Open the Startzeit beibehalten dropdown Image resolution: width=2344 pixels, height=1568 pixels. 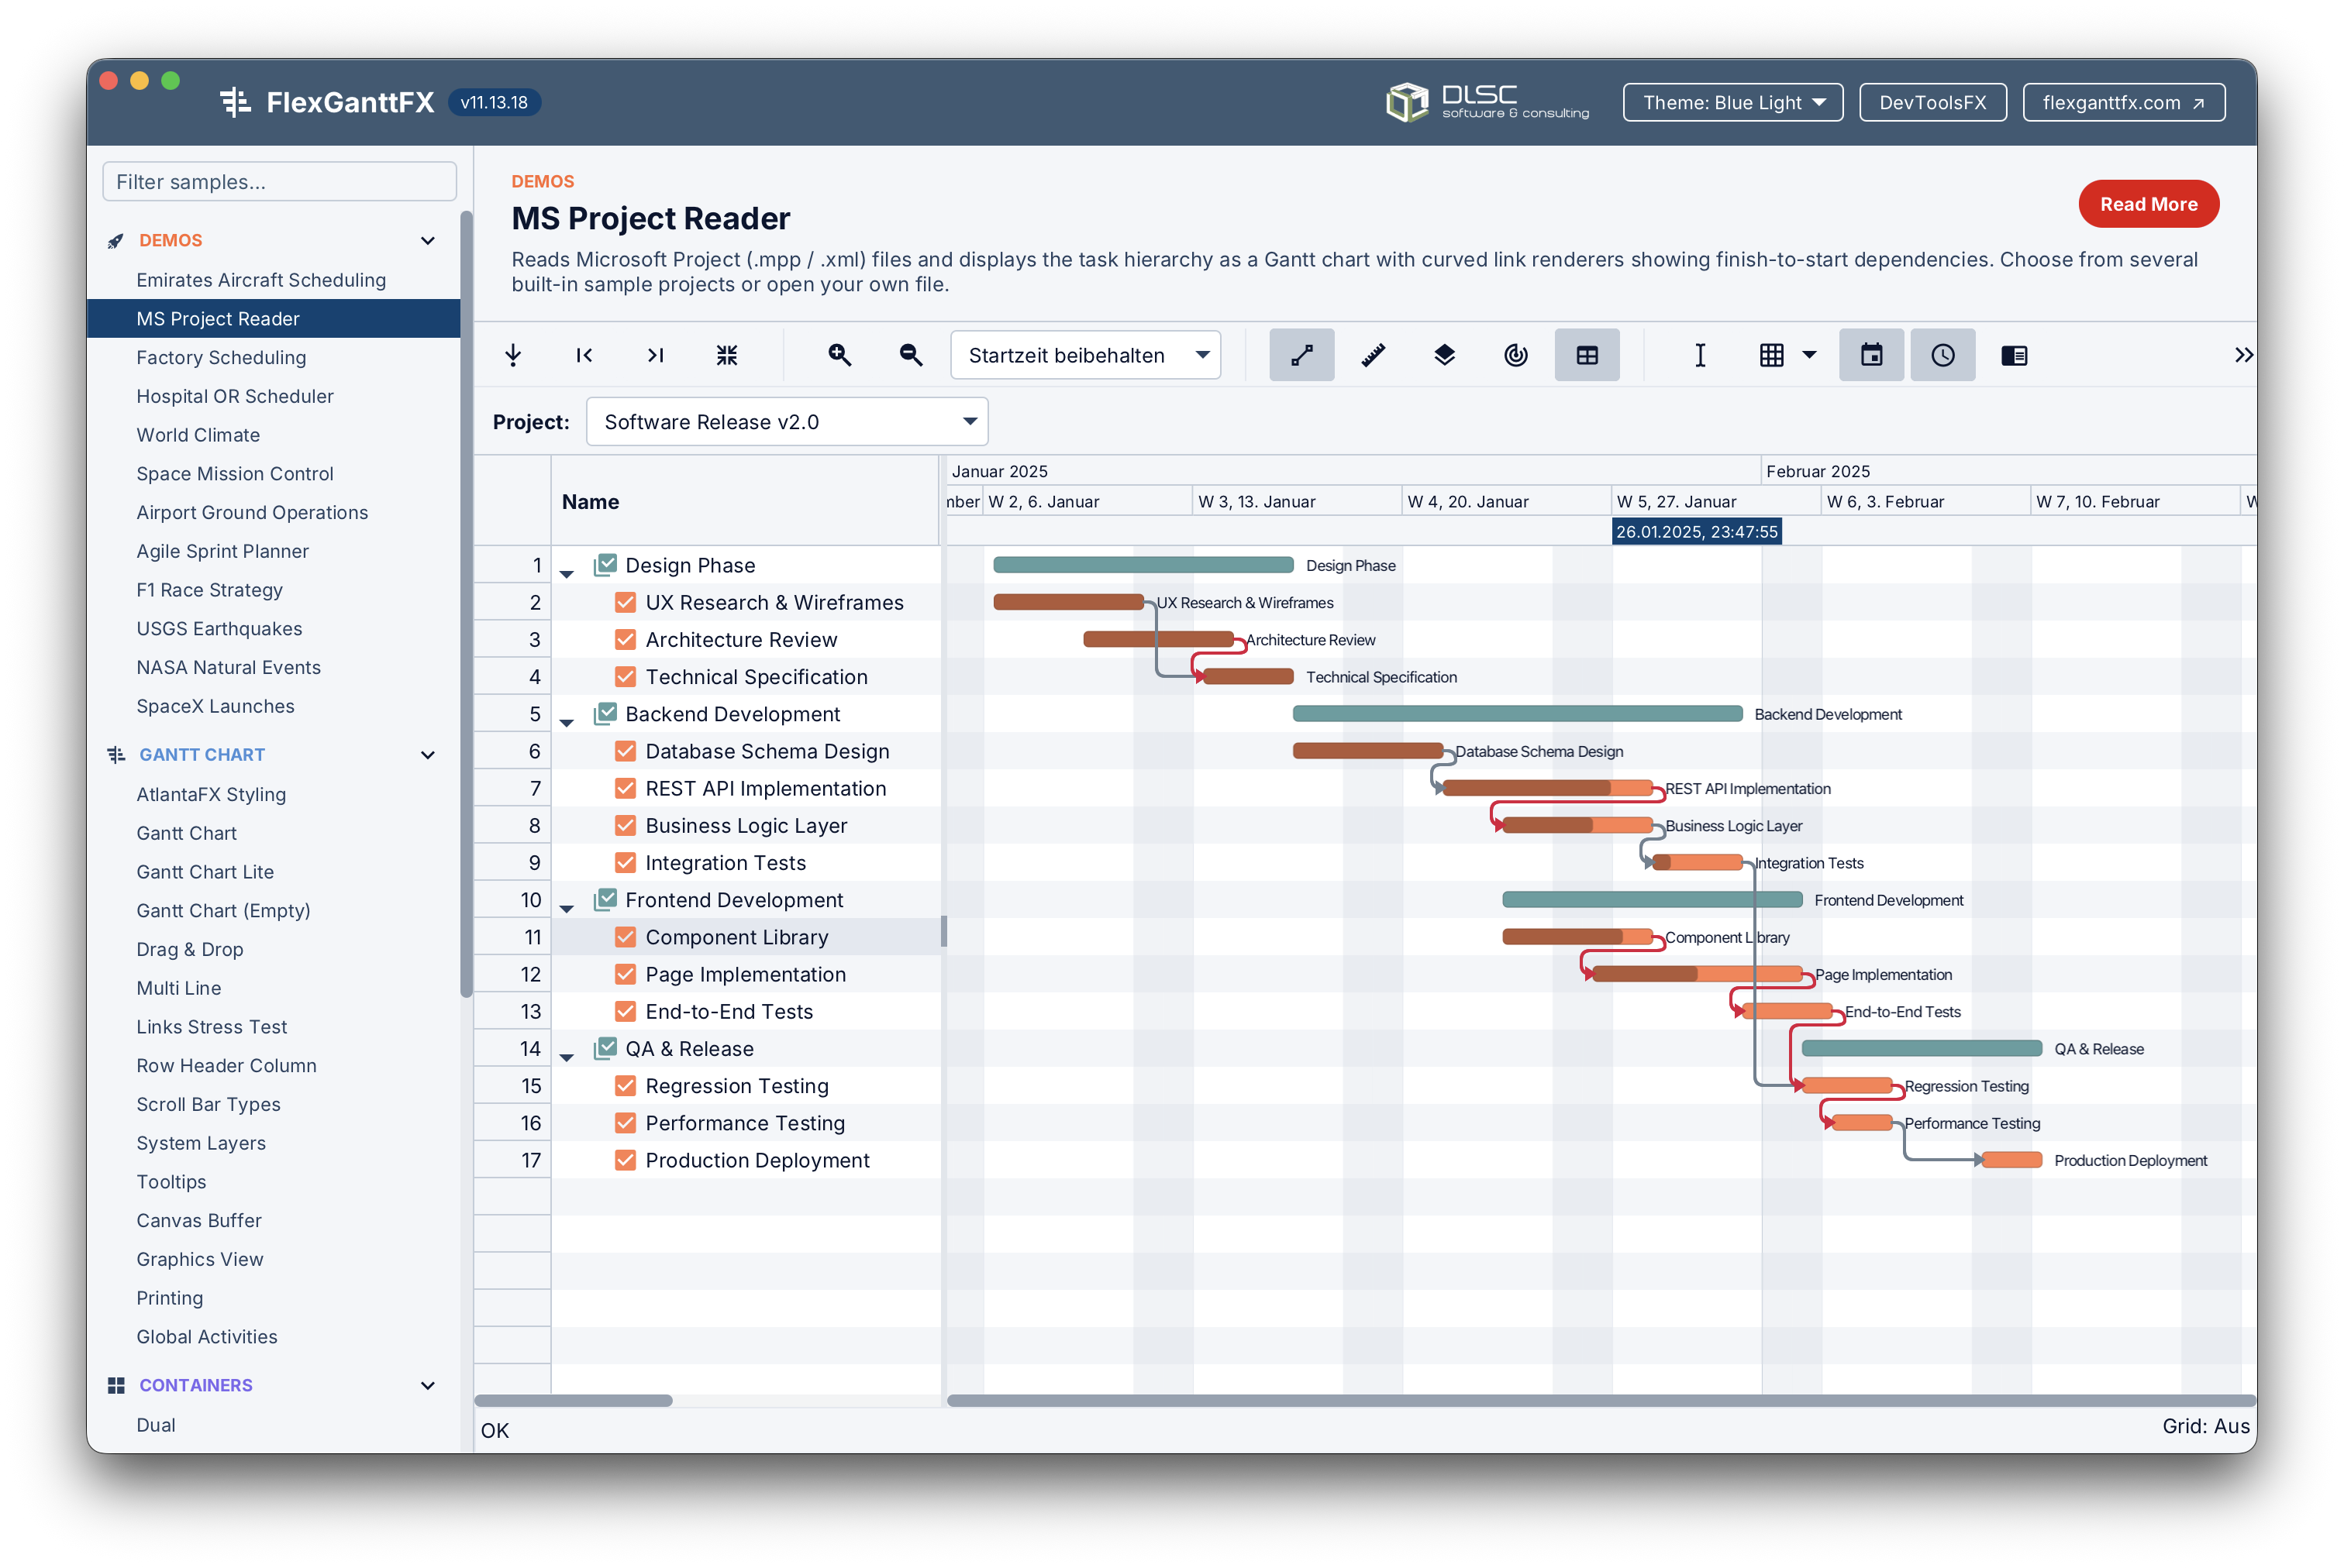(1085, 355)
